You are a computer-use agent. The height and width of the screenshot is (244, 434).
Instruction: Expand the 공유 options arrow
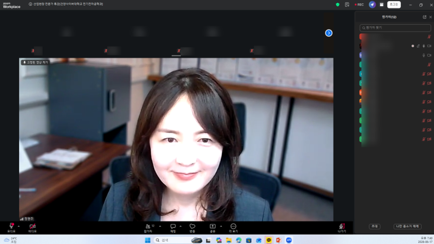[x=221, y=226]
